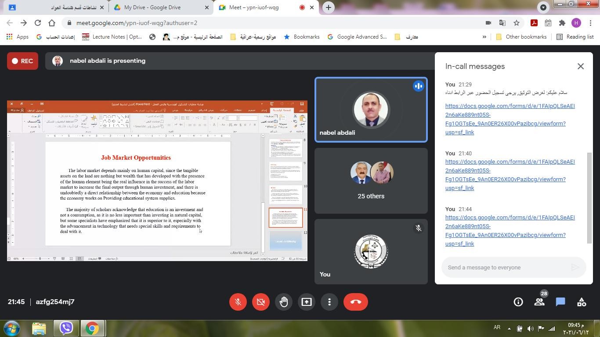Open the Reading list
The width and height of the screenshot is (600, 337).
click(575, 37)
